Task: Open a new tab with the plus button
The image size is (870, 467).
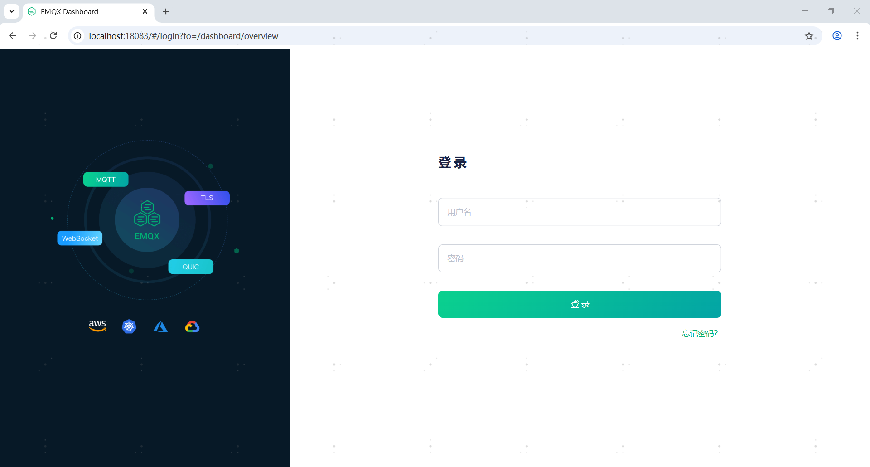Action: 166,11
